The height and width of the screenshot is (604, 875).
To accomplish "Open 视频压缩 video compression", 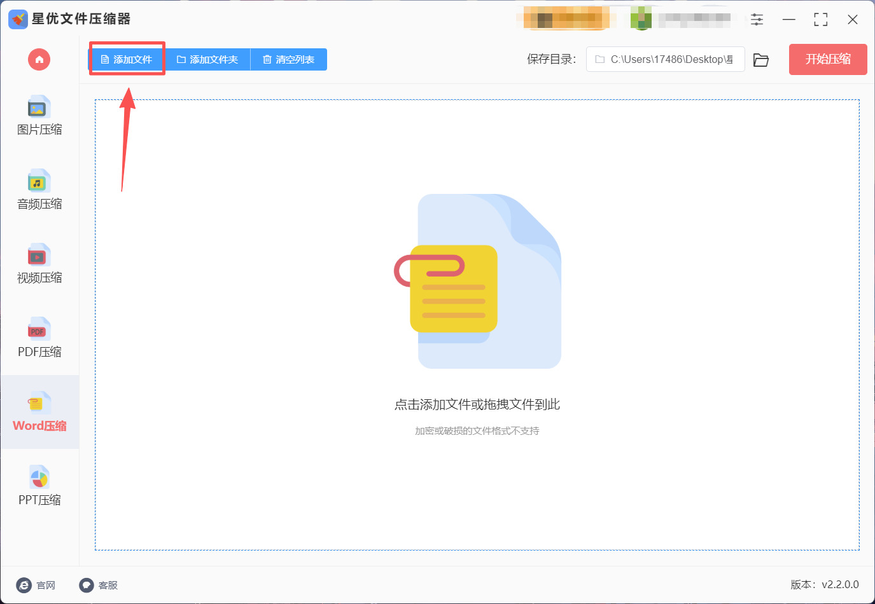I will click(x=39, y=264).
